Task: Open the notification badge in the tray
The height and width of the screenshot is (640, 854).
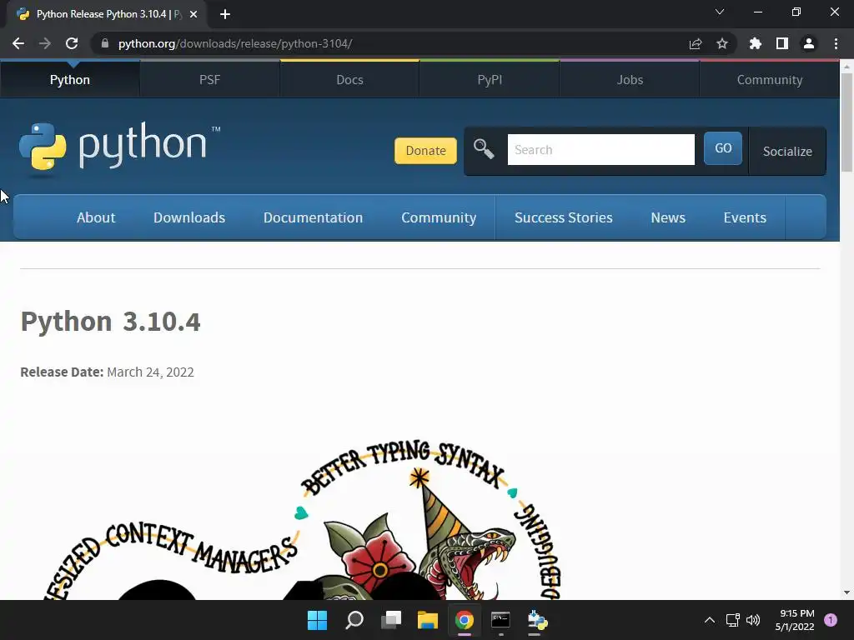Action: [x=831, y=620]
